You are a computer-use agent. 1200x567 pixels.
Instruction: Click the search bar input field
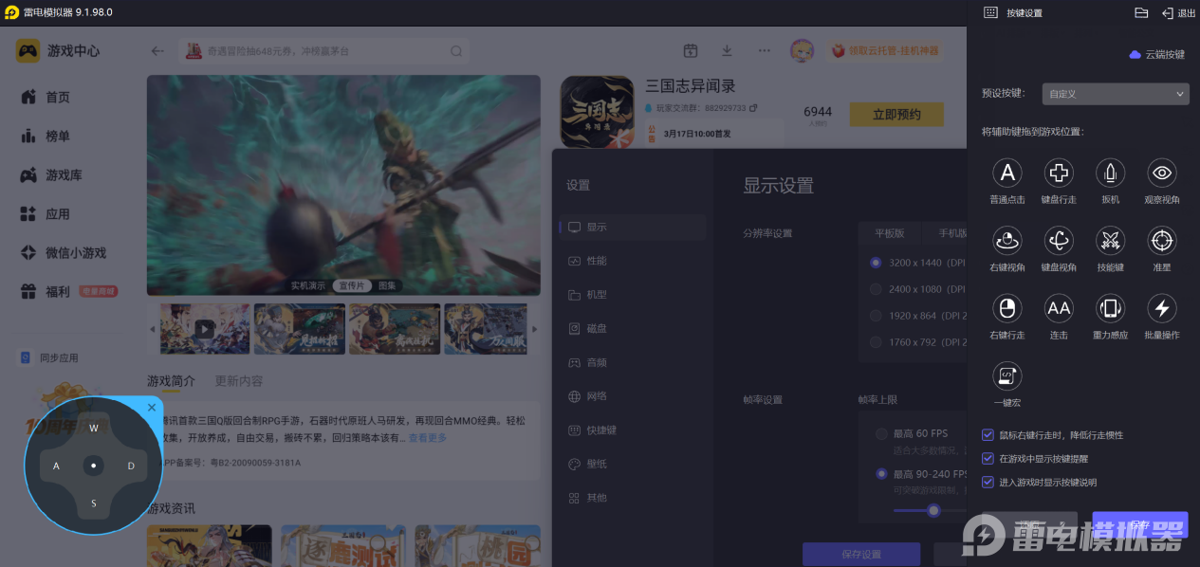[324, 51]
